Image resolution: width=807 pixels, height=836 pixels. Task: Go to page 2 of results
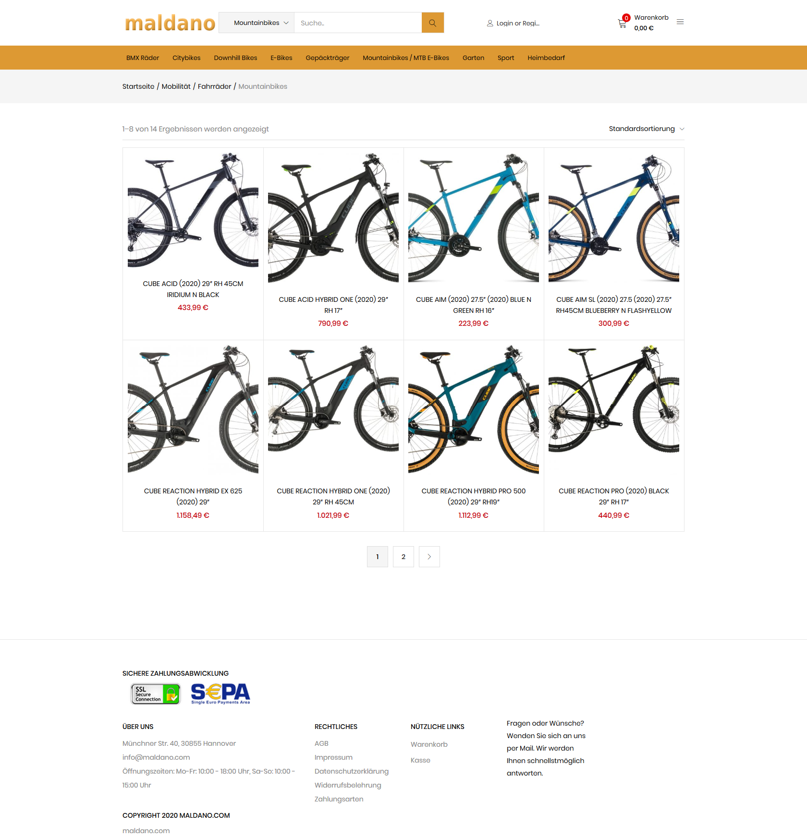[x=403, y=557]
